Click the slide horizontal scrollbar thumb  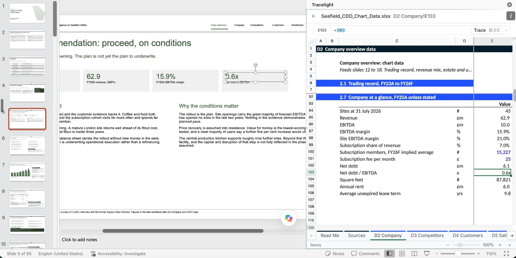coord(183,231)
